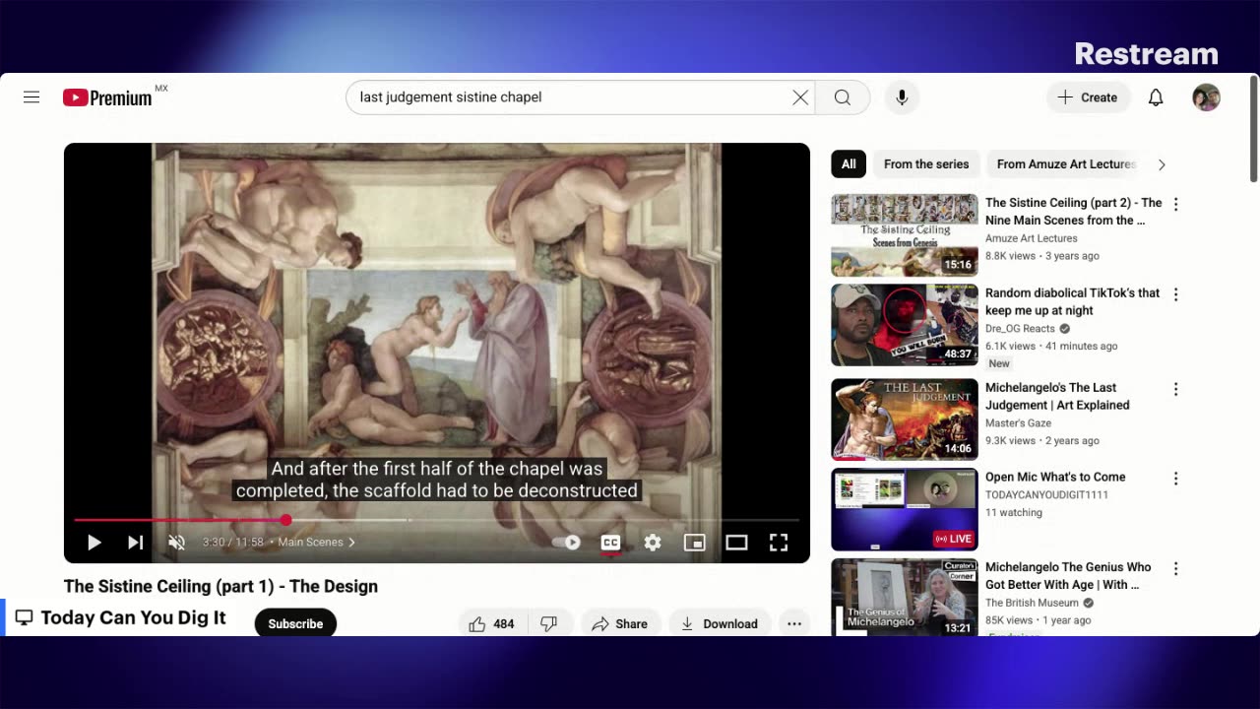Subscribe to the channel
Screen dimensions: 1260x709
pos(295,624)
